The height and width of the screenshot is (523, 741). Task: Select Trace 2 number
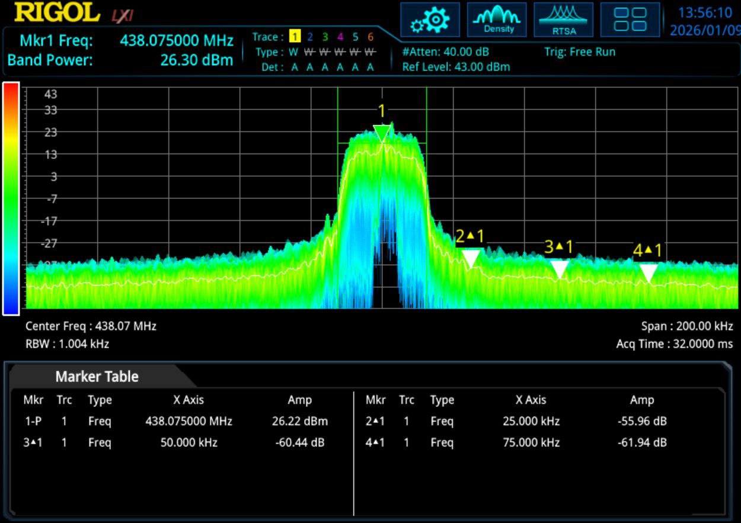pos(309,37)
